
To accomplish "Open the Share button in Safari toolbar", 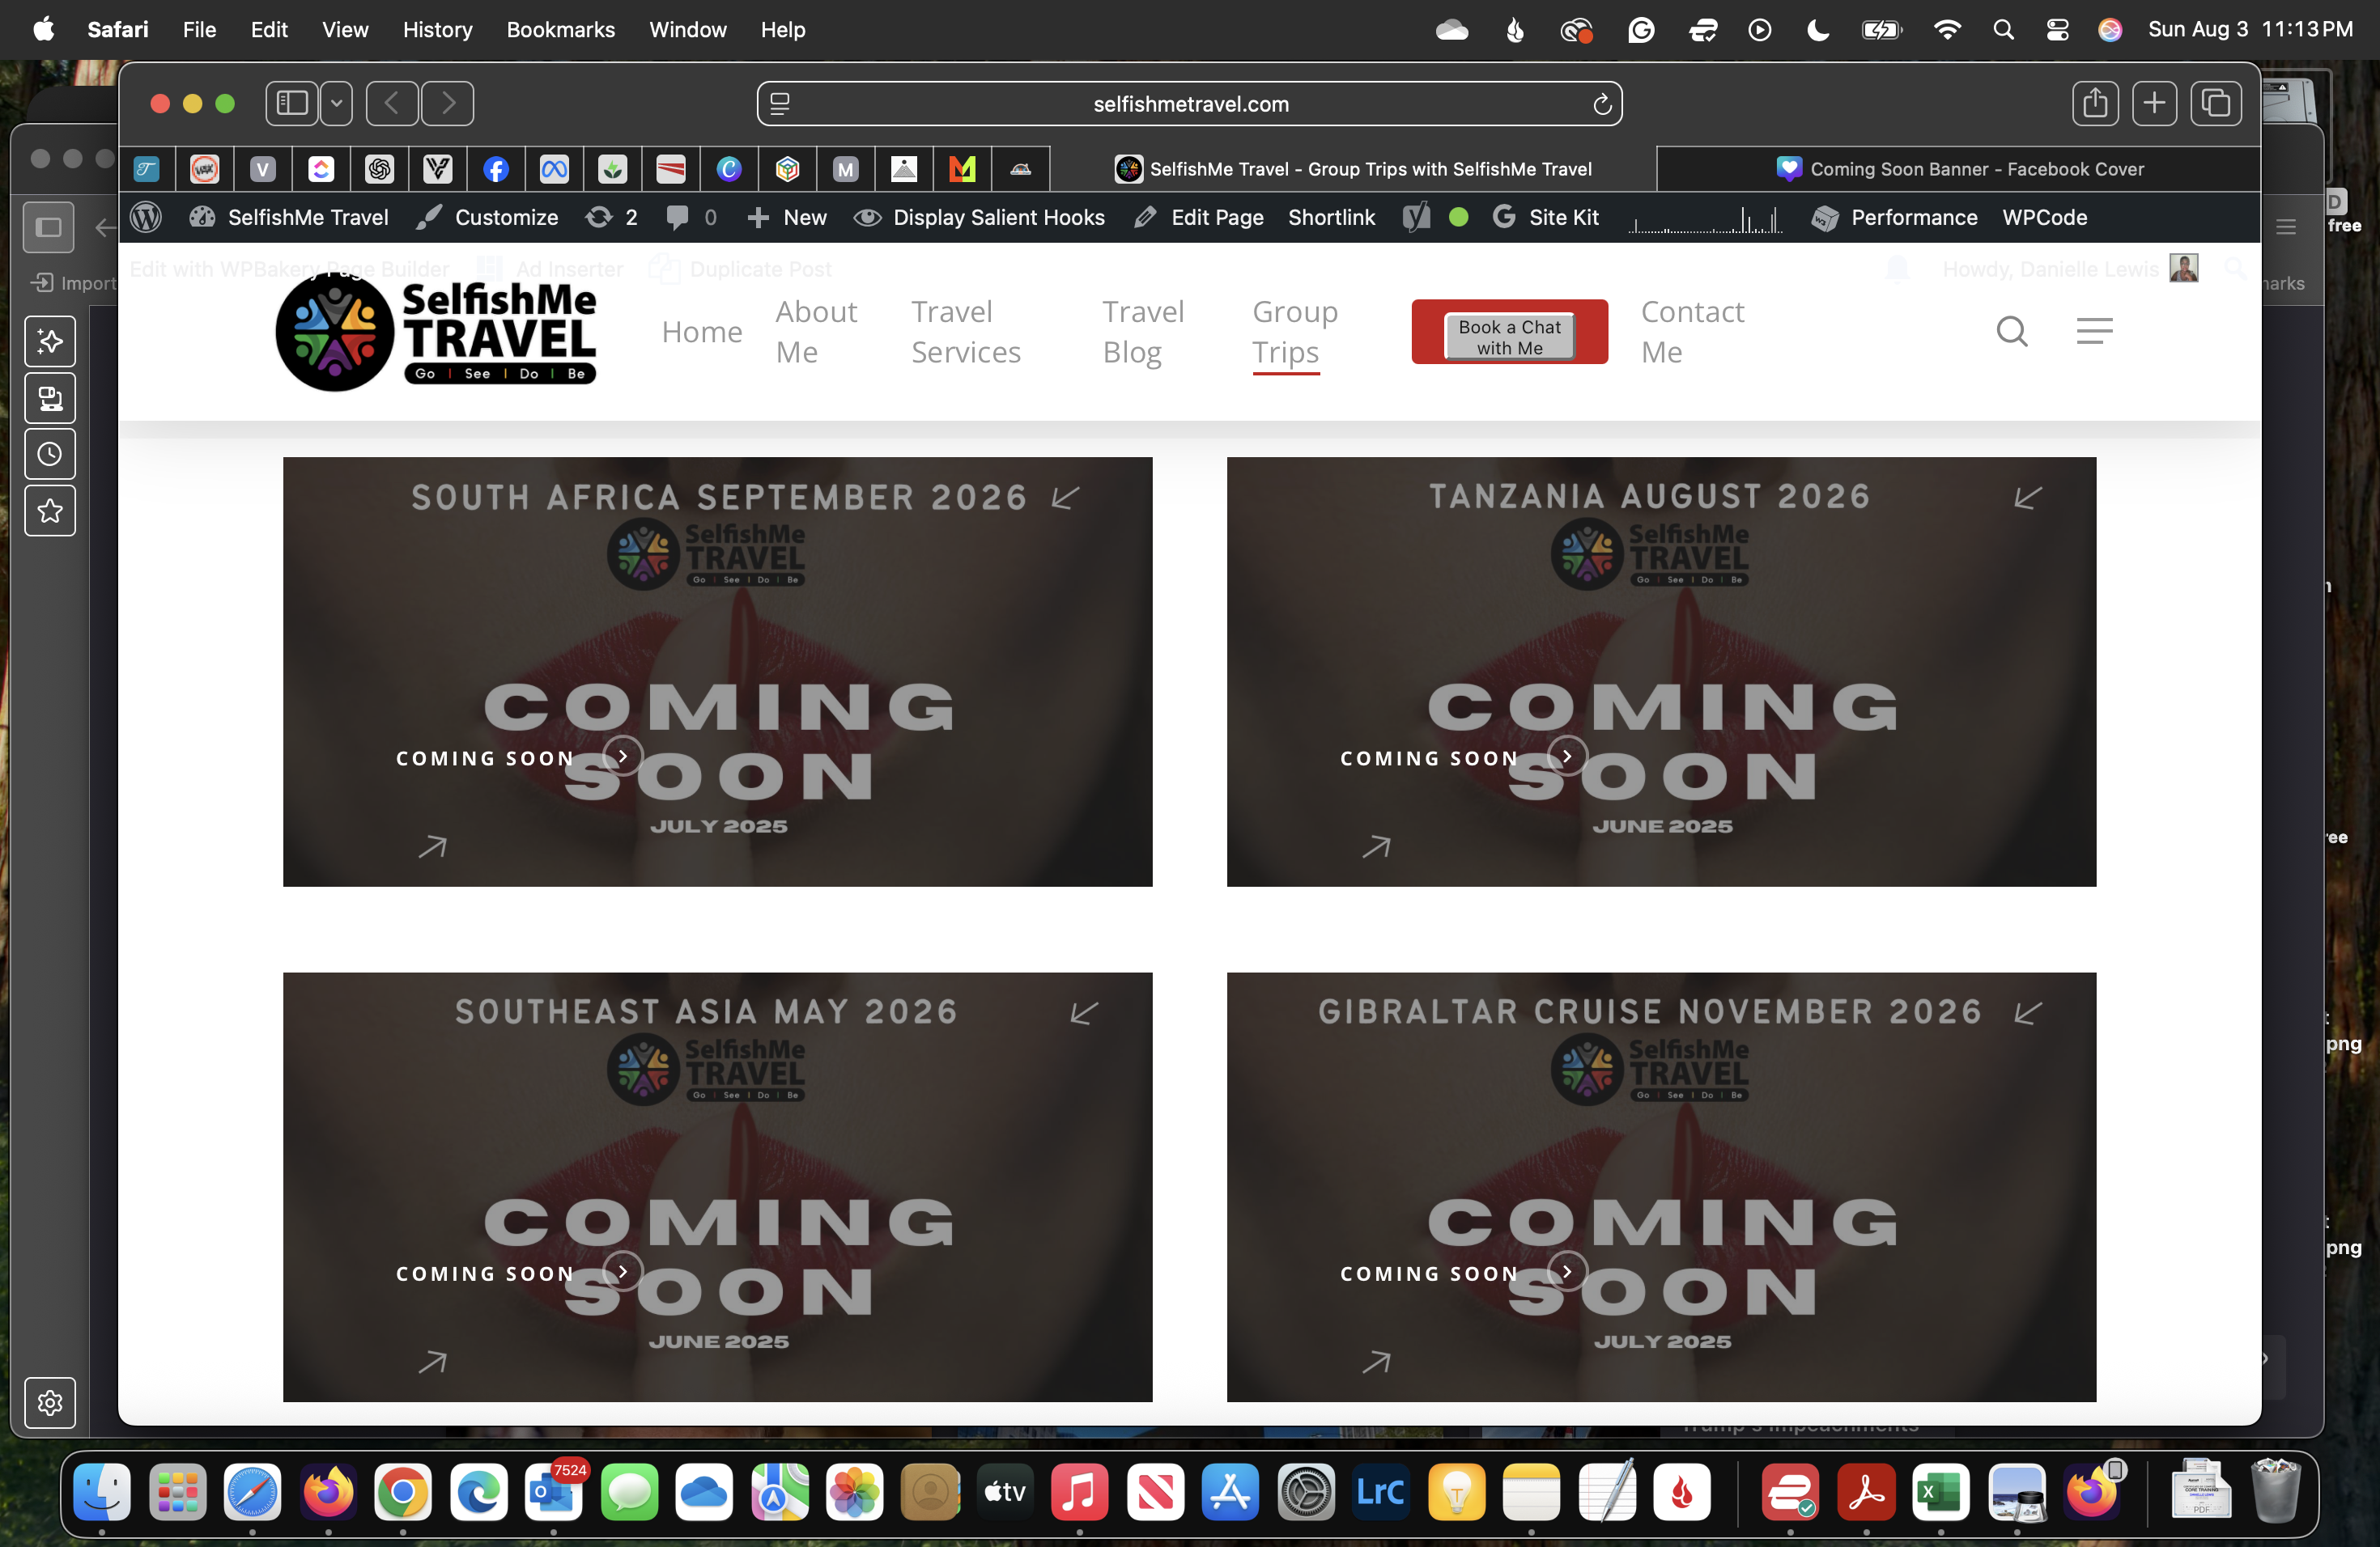I will click(2095, 103).
